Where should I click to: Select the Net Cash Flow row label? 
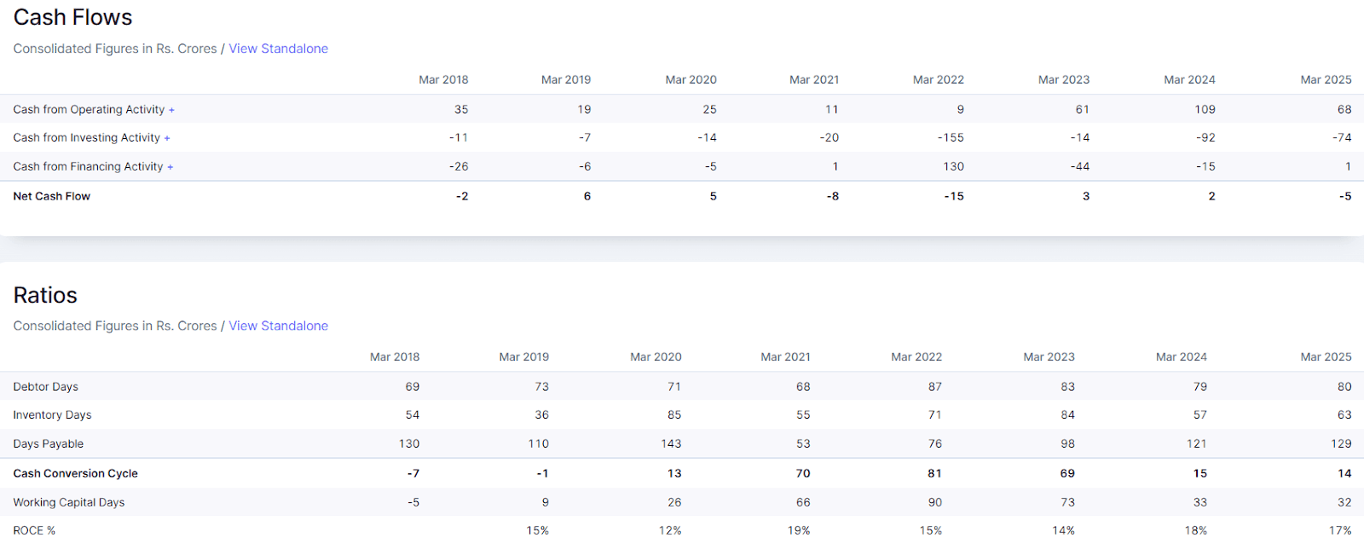pos(52,196)
